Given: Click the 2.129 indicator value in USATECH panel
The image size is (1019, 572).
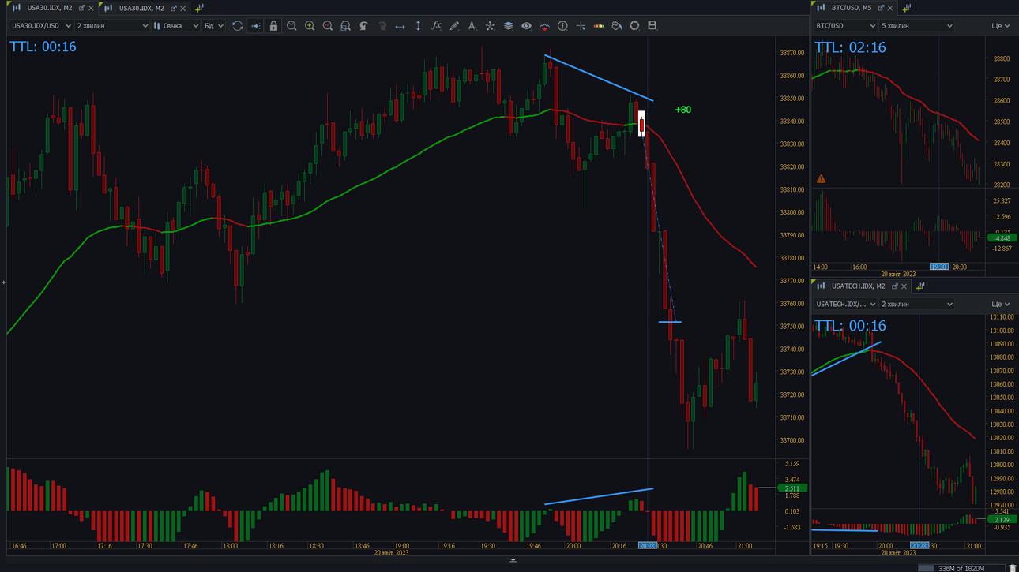Looking at the screenshot, I should coord(1002,520).
